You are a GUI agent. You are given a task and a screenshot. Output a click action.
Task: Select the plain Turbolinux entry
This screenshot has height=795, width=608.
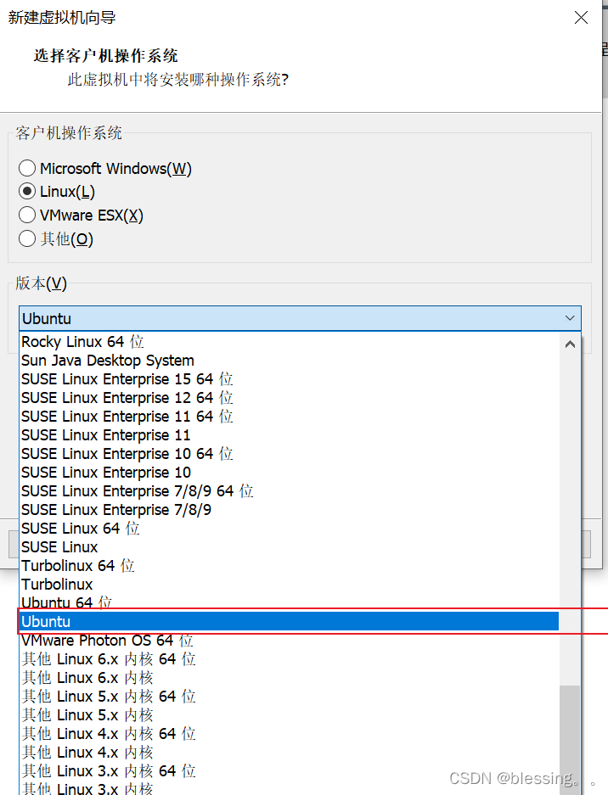click(x=290, y=585)
